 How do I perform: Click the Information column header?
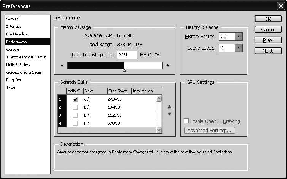147,91
